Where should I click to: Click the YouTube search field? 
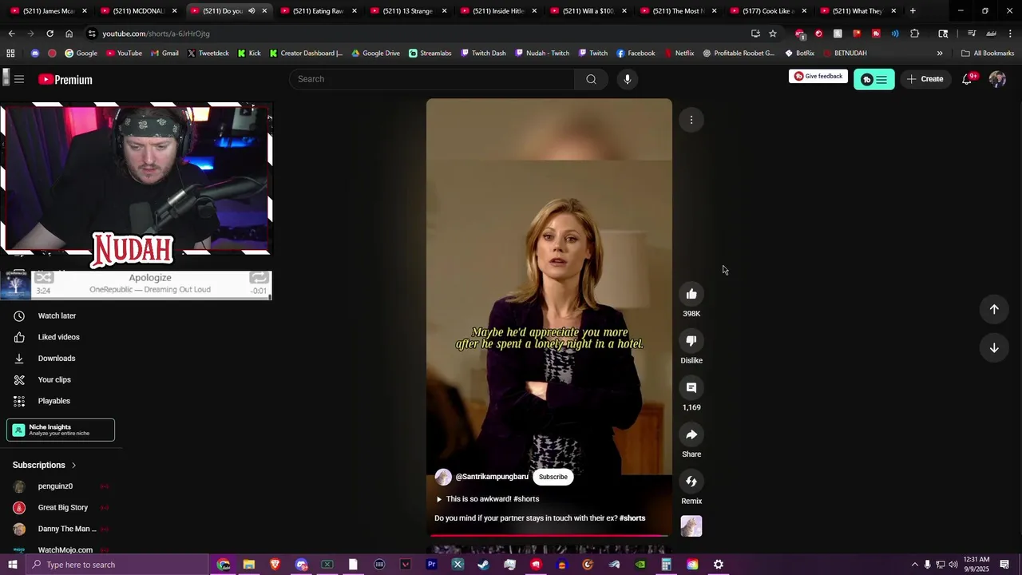(x=432, y=79)
